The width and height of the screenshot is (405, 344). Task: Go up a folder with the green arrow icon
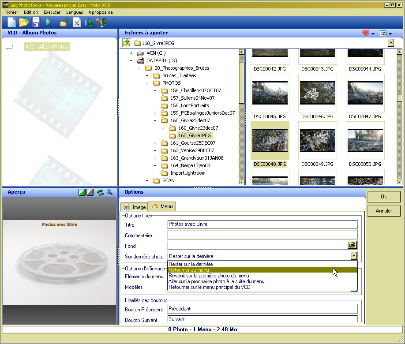click(127, 43)
